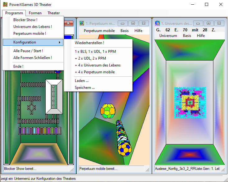Click main status bar 'zeigt ein Untermenü' text
Image resolution: width=228 pixels, height=182 pixels.
tap(38, 179)
